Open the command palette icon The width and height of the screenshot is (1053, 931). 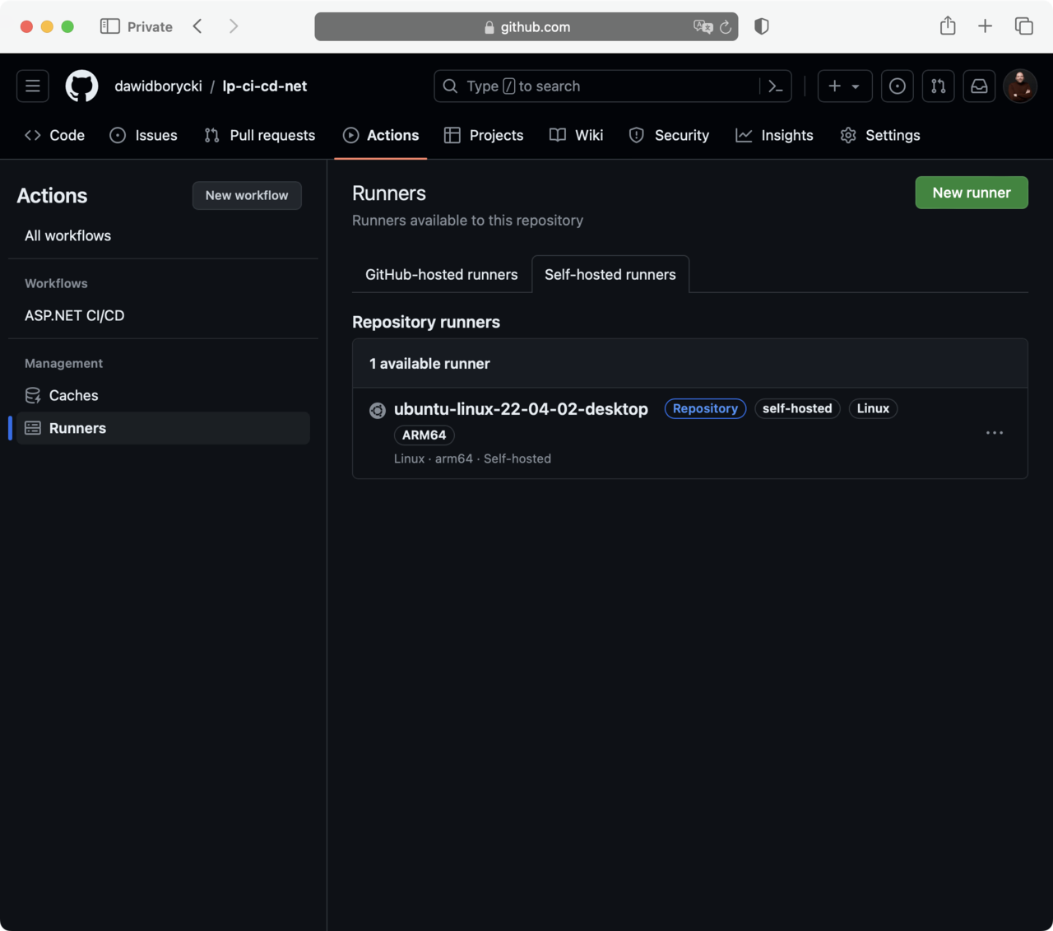775,86
